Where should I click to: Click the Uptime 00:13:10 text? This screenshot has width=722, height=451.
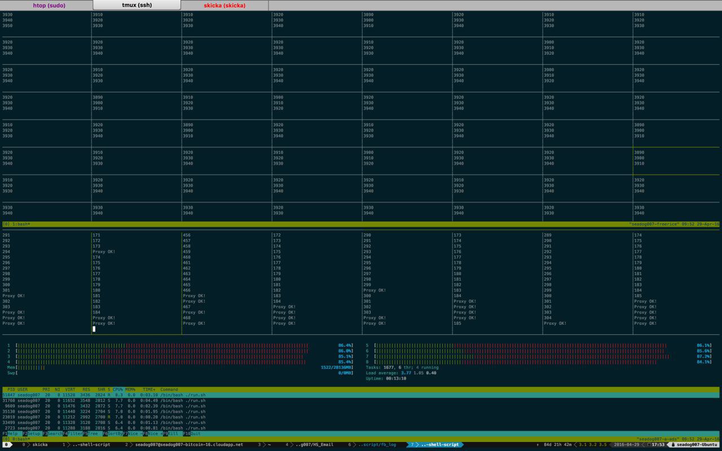386,379
